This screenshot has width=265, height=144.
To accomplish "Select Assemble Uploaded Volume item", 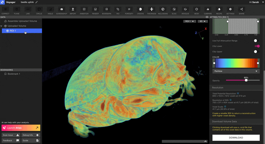I will 22,21.
